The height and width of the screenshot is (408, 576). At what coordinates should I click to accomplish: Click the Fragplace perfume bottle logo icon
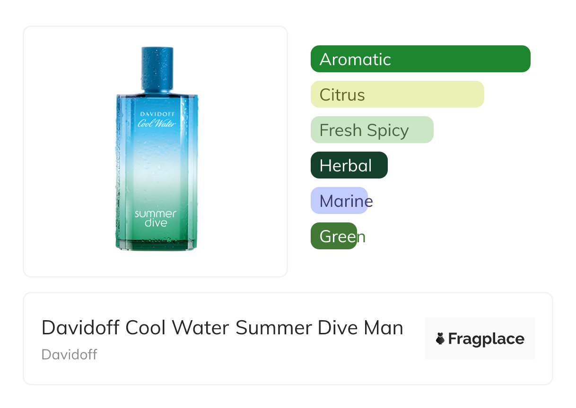tap(440, 339)
